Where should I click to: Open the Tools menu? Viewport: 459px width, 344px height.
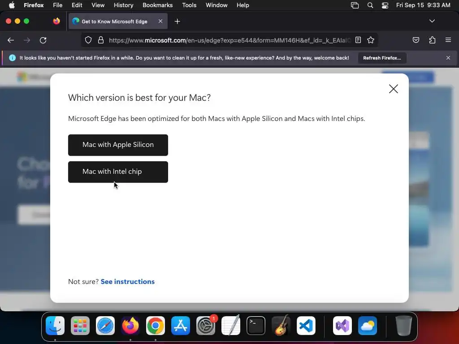189,5
